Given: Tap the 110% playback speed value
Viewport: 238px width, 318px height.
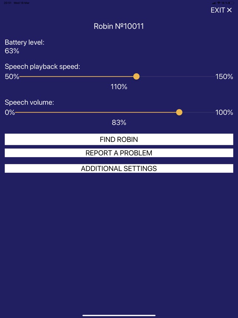Looking at the screenshot, I should 119,87.
